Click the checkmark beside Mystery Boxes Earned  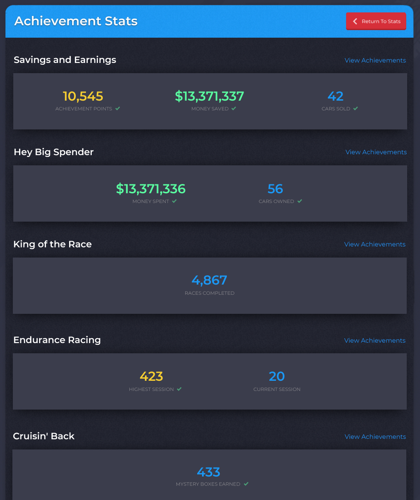tap(246, 484)
